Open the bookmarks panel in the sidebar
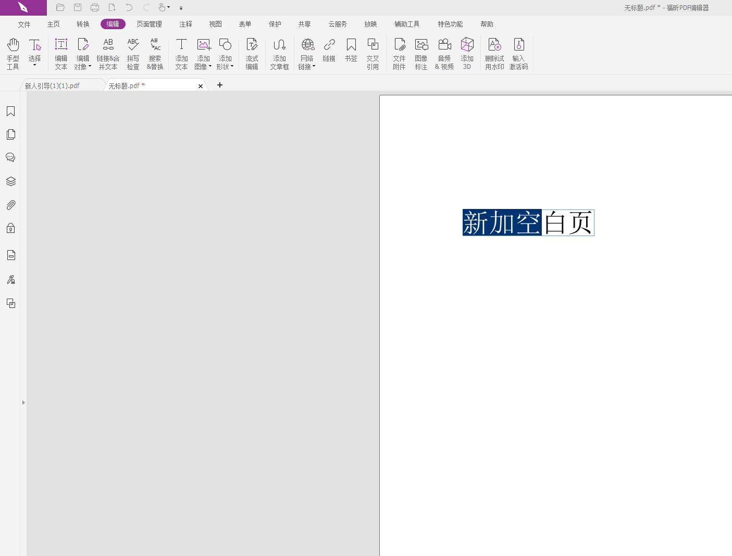The image size is (732, 556). pos(10,111)
